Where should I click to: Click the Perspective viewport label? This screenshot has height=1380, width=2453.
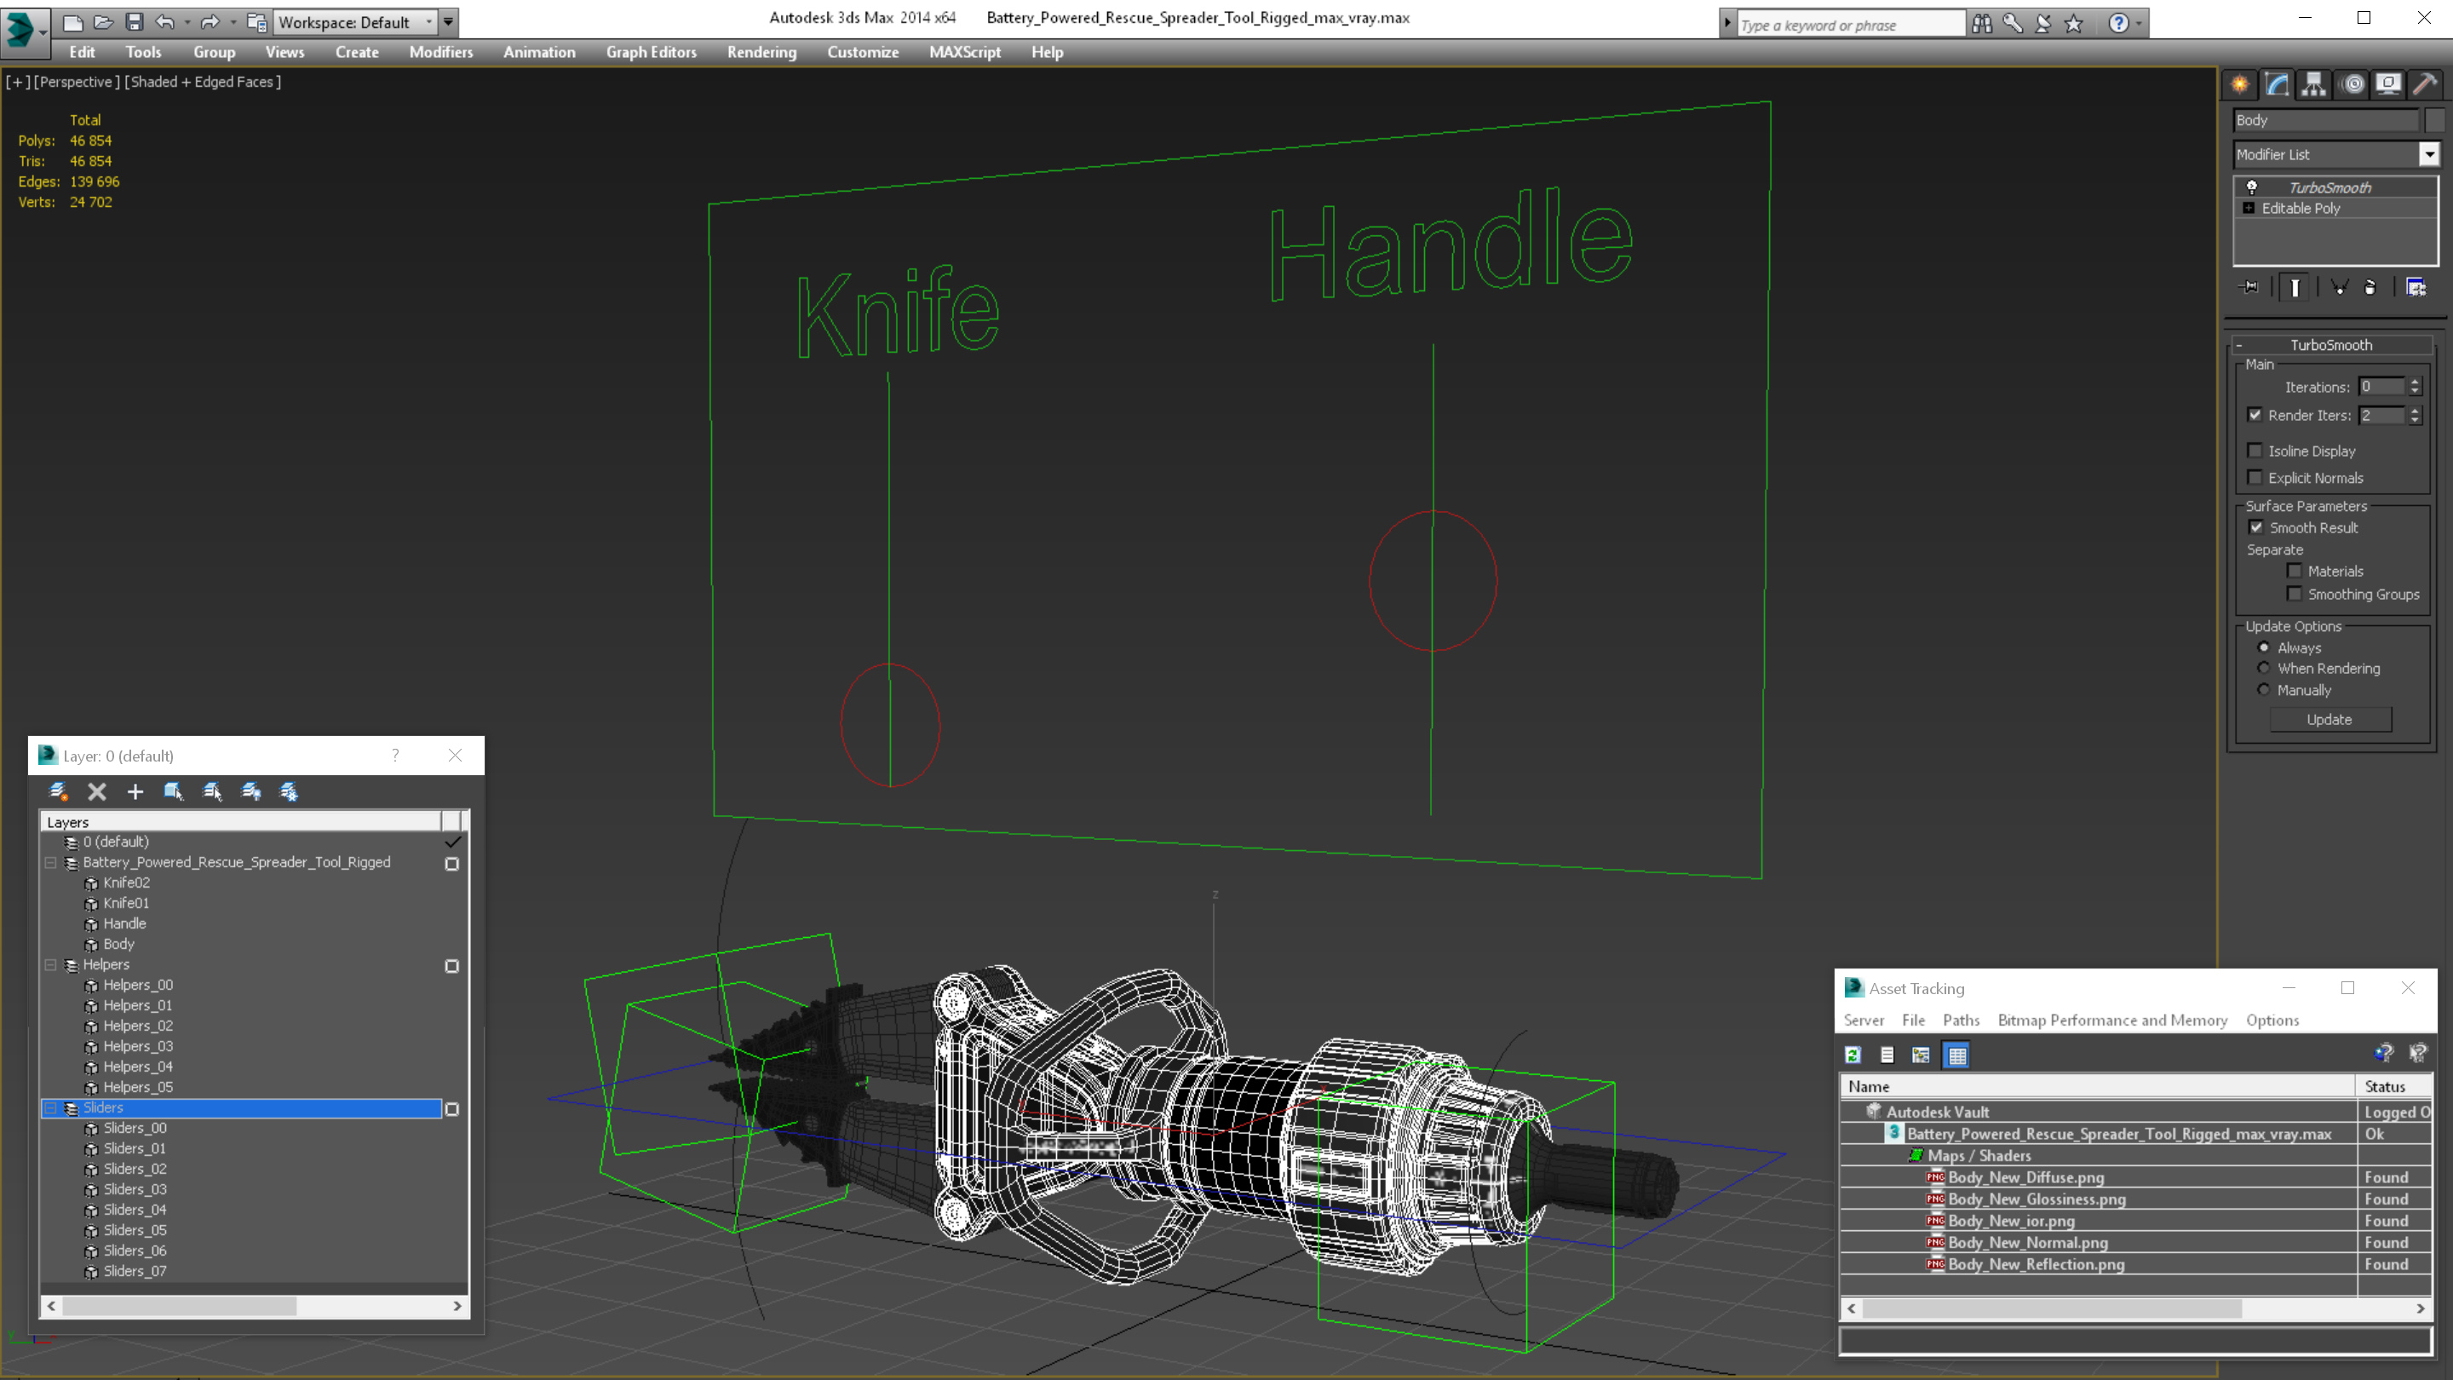(x=78, y=82)
